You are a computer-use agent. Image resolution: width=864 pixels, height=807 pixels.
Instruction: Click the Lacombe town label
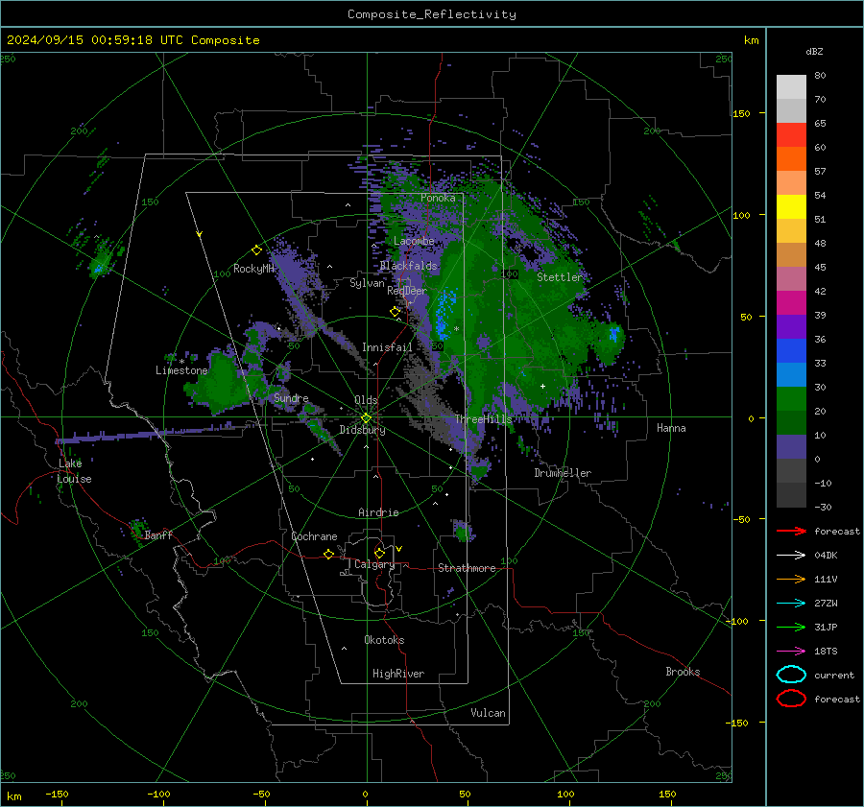point(414,241)
